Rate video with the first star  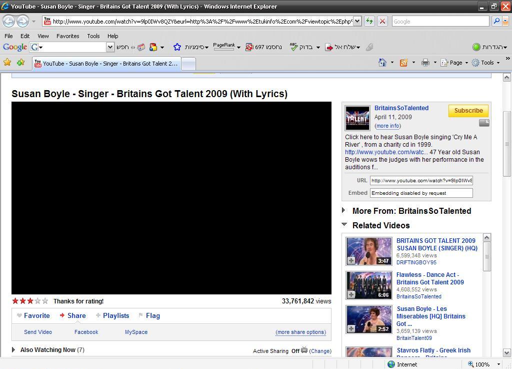15,301
